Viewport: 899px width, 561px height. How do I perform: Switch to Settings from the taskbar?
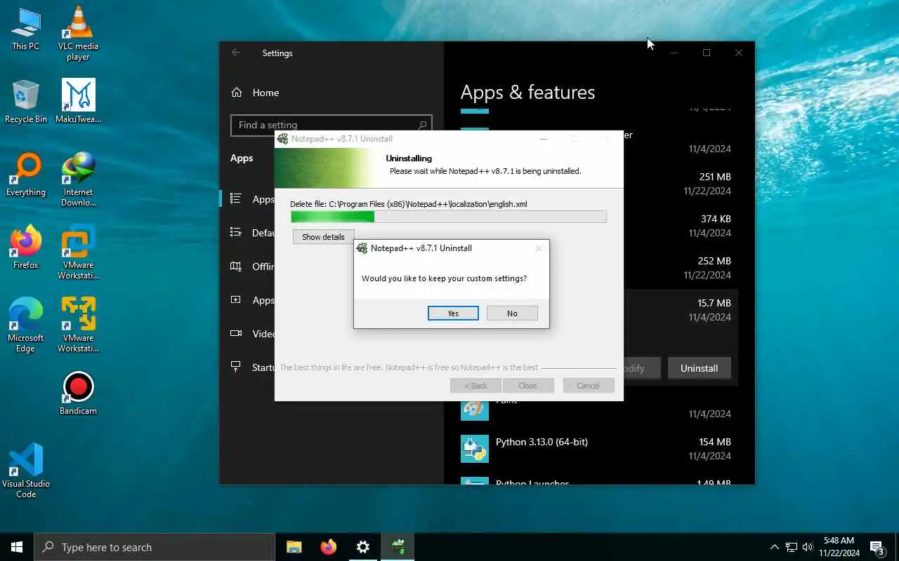pyautogui.click(x=363, y=547)
